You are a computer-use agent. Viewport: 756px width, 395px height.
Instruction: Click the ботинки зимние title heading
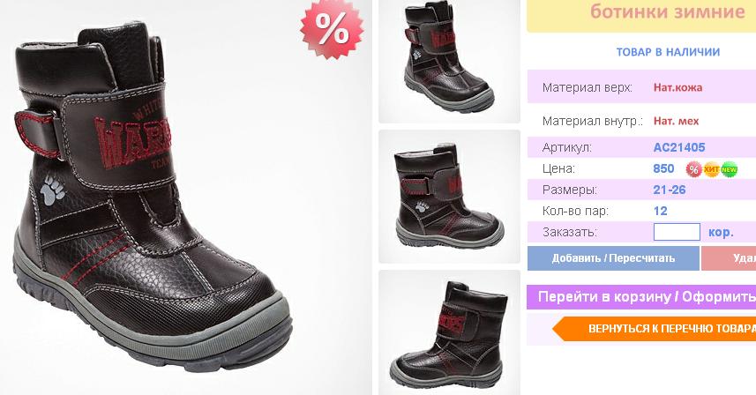[x=667, y=11]
